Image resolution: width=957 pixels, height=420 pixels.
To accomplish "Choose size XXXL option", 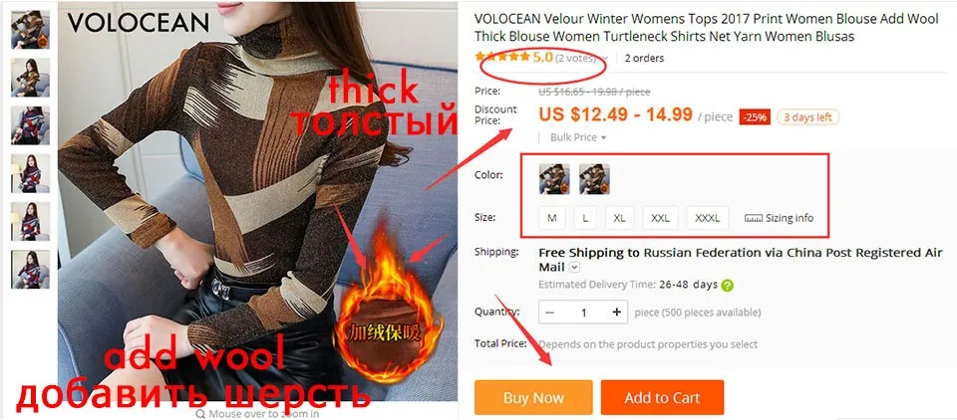I will pyautogui.click(x=708, y=218).
